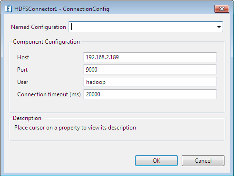The width and height of the screenshot is (234, 176).
Task: Click the Port field containing 9000
Action: [x=150, y=69]
